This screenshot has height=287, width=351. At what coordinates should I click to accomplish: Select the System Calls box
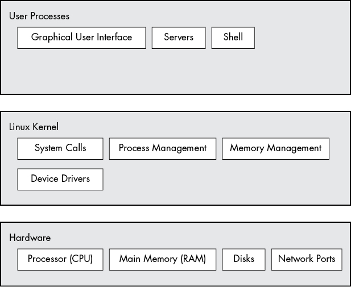(60, 148)
